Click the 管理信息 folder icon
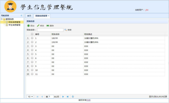169x103 pixels. pos(4,19)
